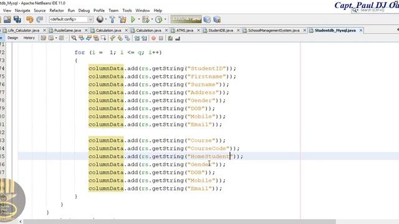Expand Run Project dropdown arrow

tap(138, 19)
